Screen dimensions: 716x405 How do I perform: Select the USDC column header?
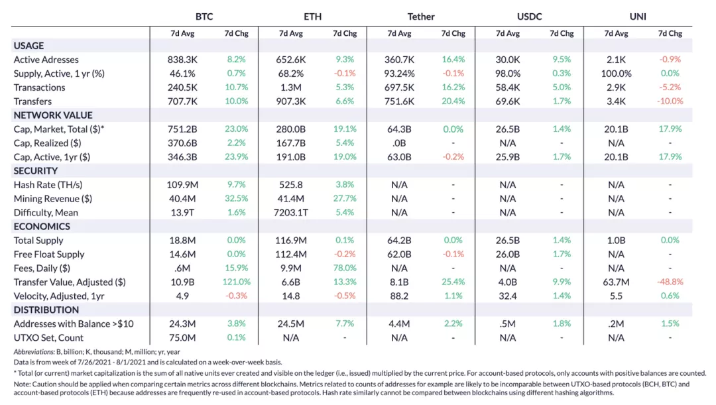(529, 17)
